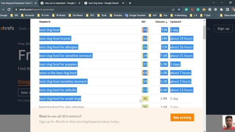235x132 pixels.
Task: Click the 3.8K volume for small dogs
Action: pos(164,99)
